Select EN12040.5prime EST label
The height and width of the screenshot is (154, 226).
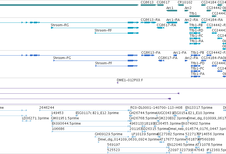point(181,145)
